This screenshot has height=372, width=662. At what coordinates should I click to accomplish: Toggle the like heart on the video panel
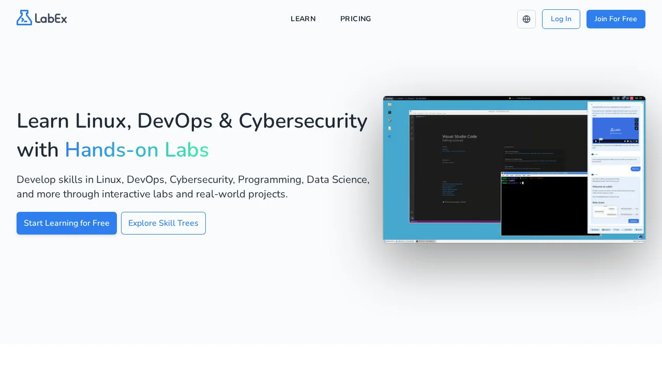click(636, 120)
